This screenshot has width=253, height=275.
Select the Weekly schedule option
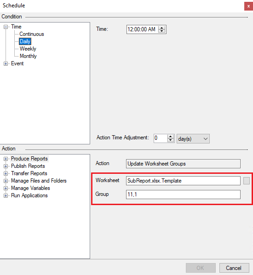(x=28, y=49)
